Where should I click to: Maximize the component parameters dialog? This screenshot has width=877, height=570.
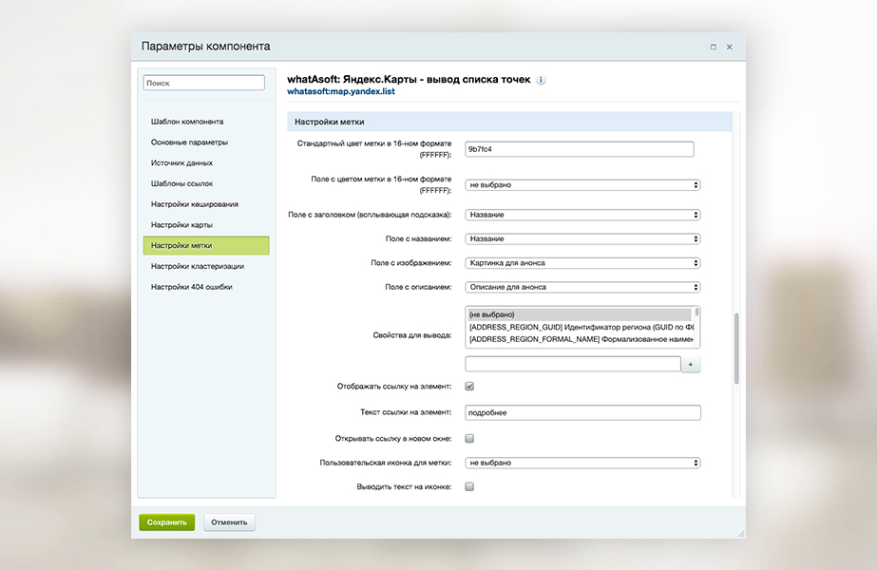[713, 47]
